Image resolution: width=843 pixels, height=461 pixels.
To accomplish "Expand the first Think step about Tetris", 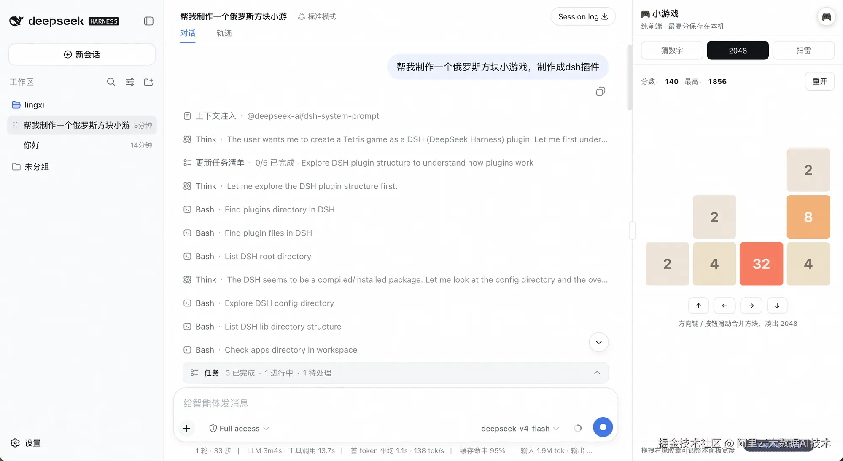I will pyautogui.click(x=396, y=139).
